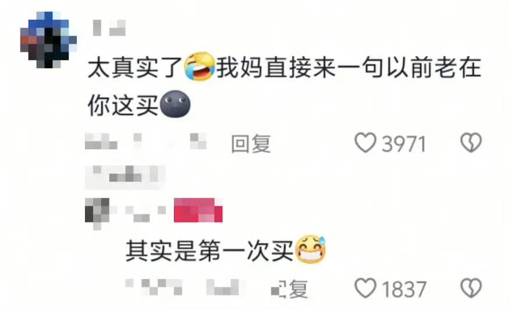
Task: Tap the pink badge beside reply username
Action: [x=198, y=210]
